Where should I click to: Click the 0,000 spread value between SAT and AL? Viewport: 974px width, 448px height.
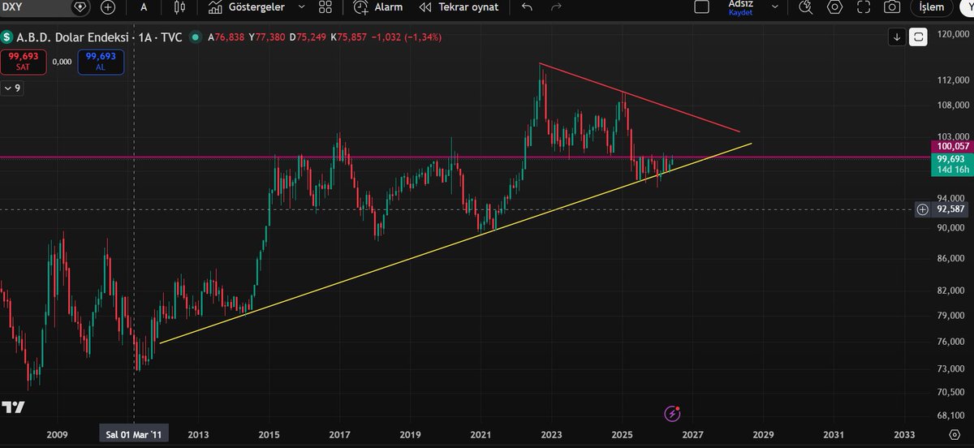62,61
